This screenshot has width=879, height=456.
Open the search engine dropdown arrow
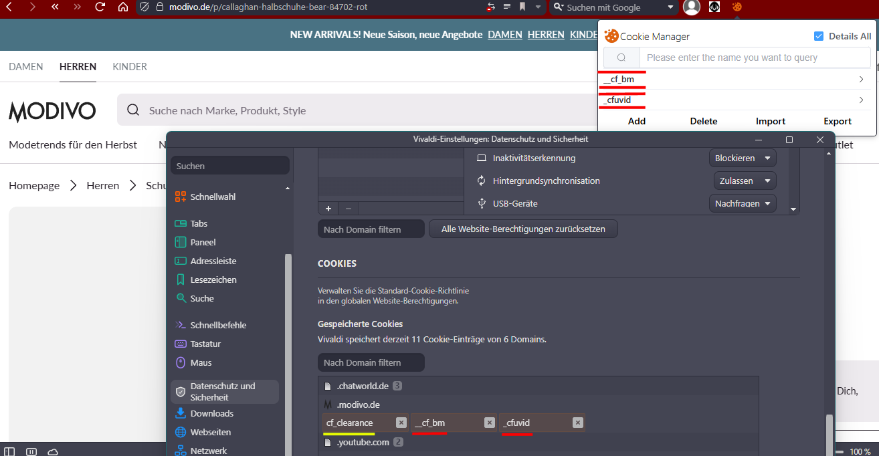(x=671, y=7)
